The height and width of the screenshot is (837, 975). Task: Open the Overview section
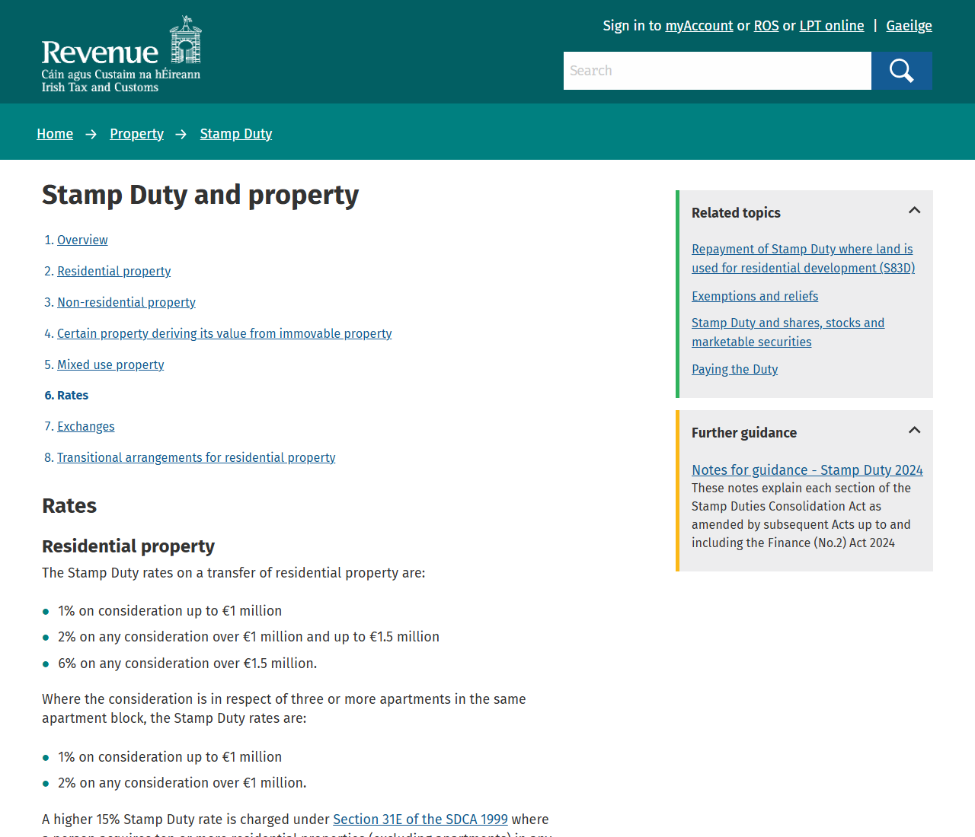click(x=82, y=240)
